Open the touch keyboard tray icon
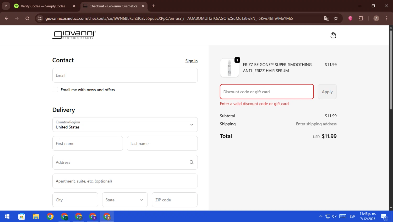 tap(343, 216)
